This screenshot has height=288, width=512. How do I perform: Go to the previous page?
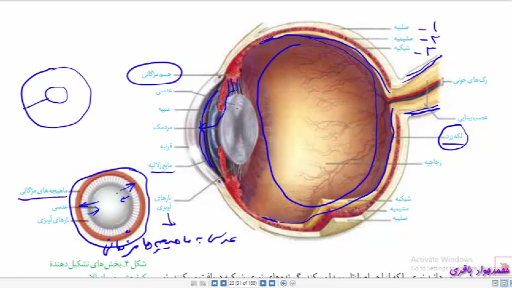[223, 283]
